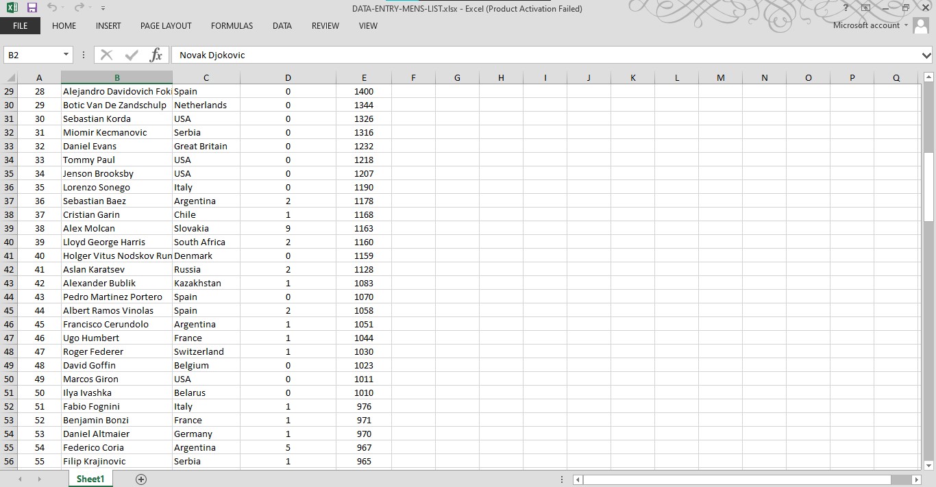
Task: Save the workbook using the floppy disk icon
Action: [x=32, y=8]
